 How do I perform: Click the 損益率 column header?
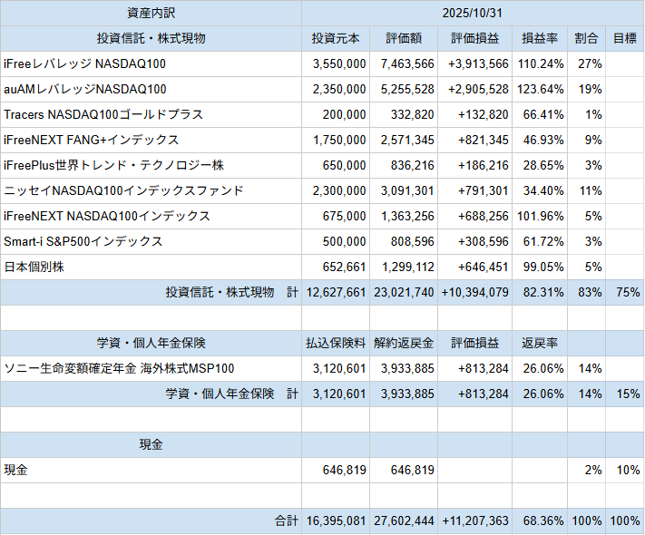(x=540, y=39)
